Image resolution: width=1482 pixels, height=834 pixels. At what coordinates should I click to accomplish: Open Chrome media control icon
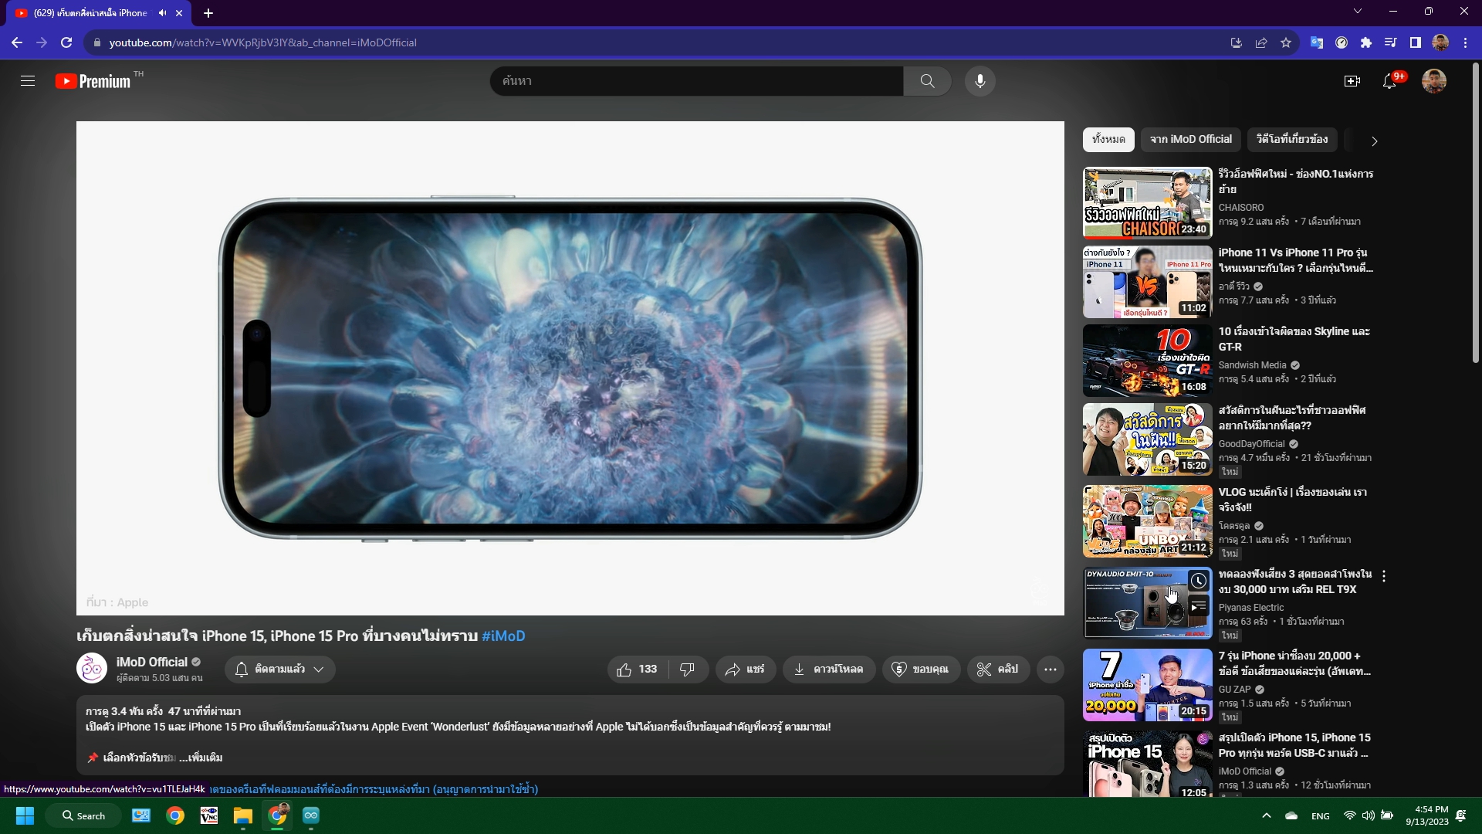1390,42
